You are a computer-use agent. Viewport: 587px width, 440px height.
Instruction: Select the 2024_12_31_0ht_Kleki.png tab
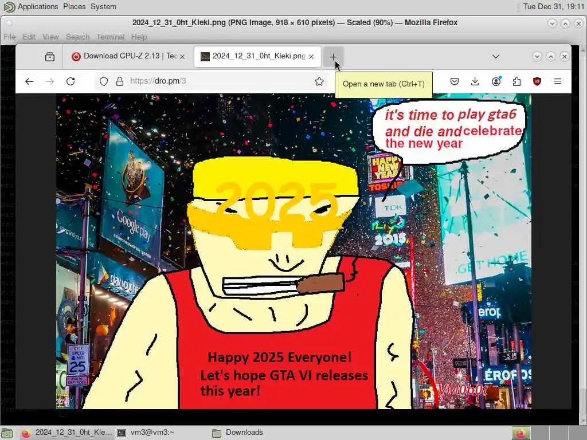(x=257, y=57)
